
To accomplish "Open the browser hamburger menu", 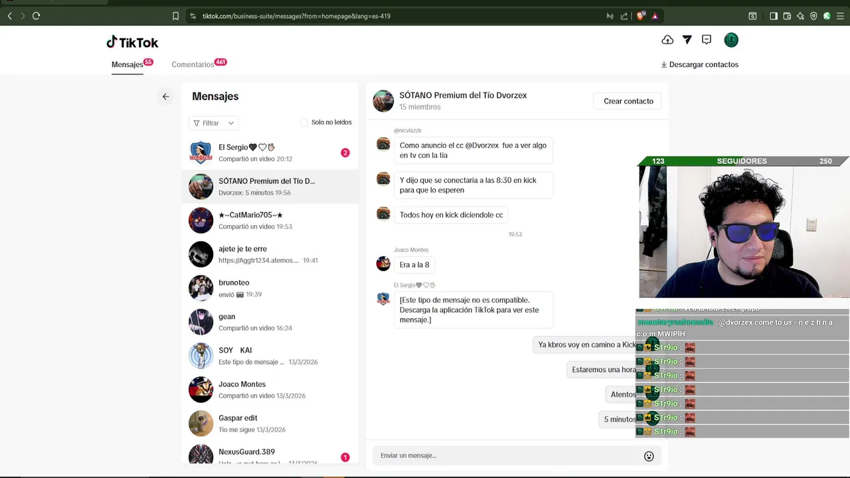I will pos(840,16).
